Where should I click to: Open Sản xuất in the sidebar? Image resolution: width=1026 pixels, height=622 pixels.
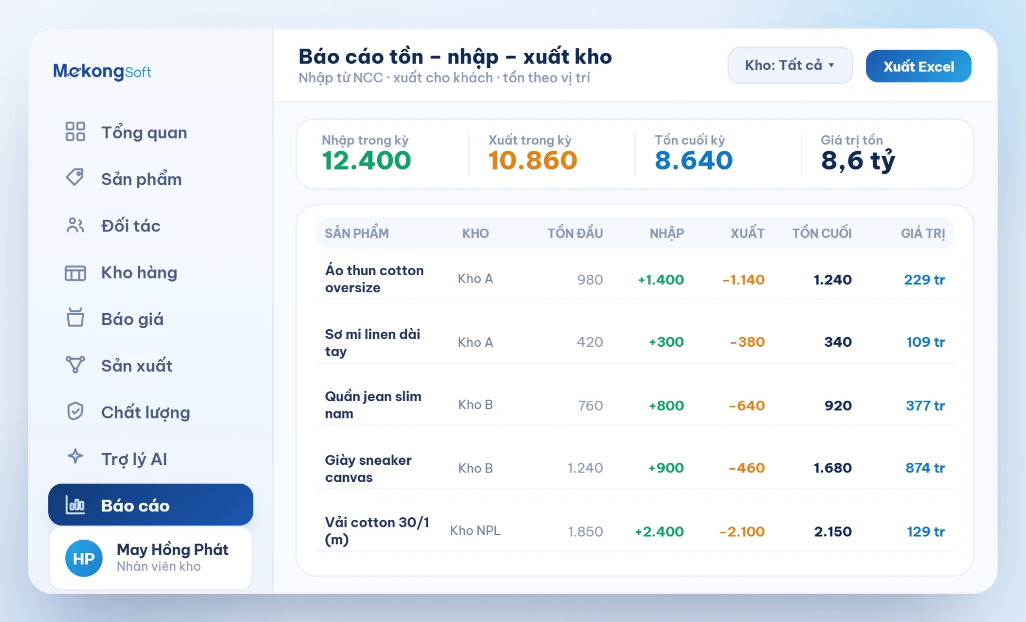point(151,366)
